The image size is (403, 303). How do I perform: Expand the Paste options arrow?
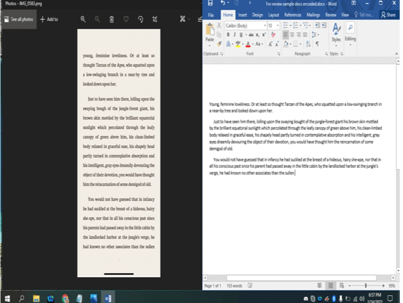[210, 46]
